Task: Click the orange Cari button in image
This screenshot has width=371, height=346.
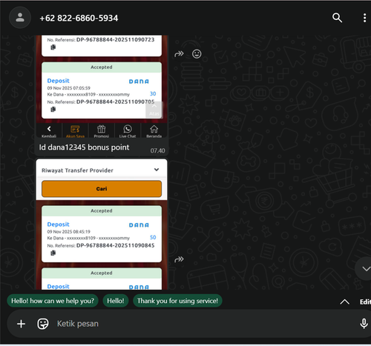Action: click(x=102, y=189)
